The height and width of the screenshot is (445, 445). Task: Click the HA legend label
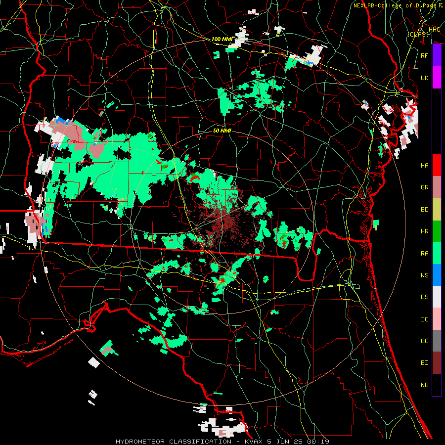point(425,165)
